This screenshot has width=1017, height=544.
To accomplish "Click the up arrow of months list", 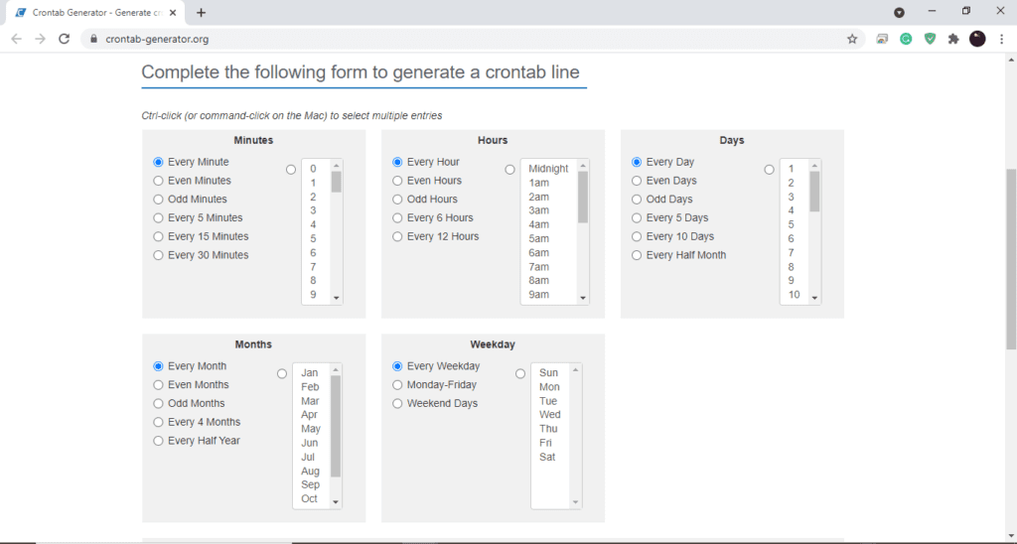I will point(336,369).
